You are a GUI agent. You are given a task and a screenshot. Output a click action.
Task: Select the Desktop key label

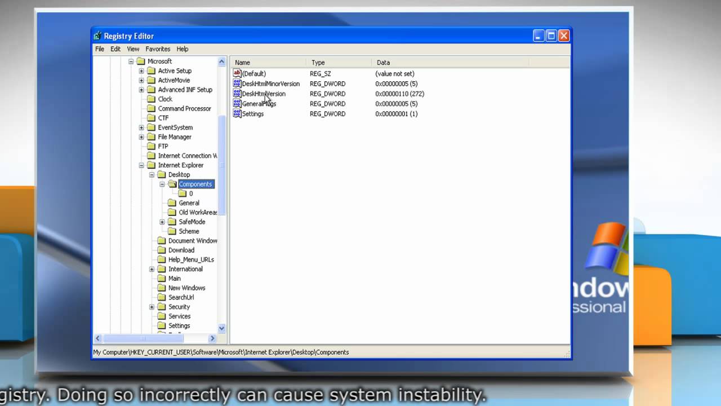tap(179, 175)
